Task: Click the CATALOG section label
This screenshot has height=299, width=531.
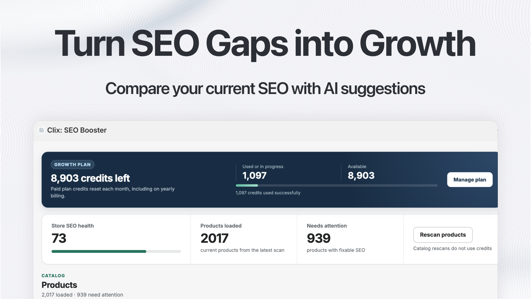Action: 53,275
